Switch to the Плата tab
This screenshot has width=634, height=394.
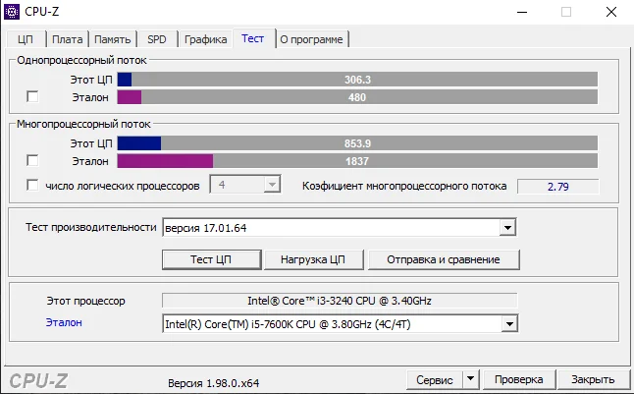pyautogui.click(x=68, y=39)
